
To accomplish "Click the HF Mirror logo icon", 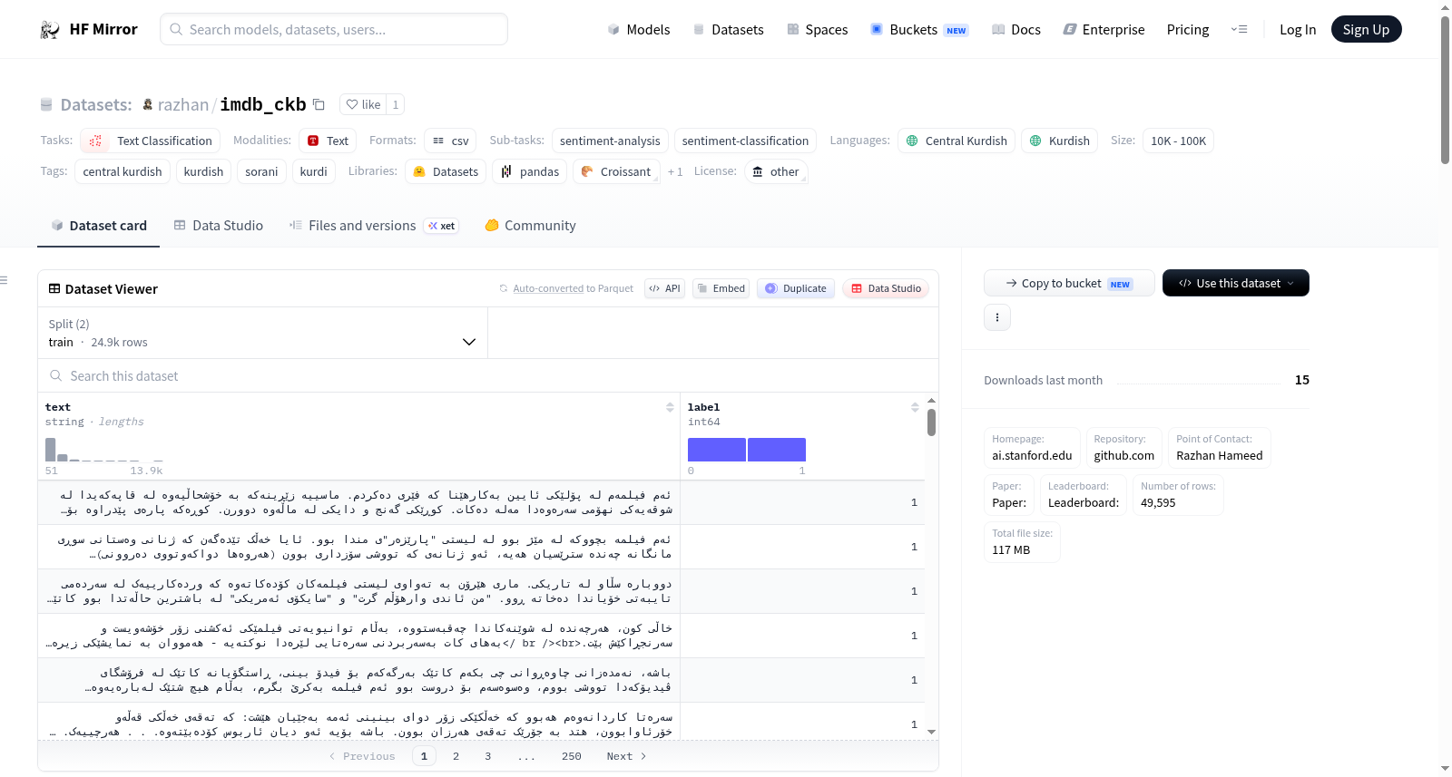I will pyautogui.click(x=50, y=30).
